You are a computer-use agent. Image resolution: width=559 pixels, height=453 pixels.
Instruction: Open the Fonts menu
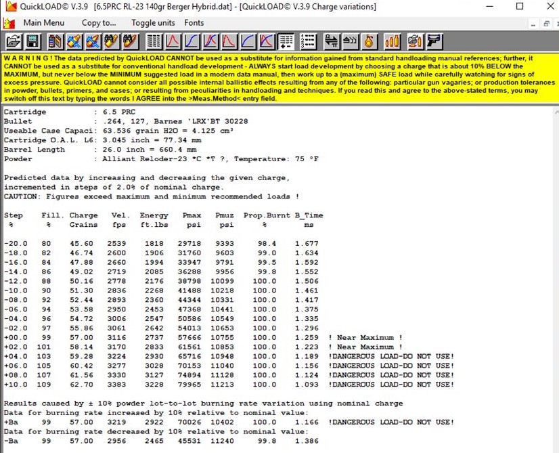pyautogui.click(x=194, y=23)
